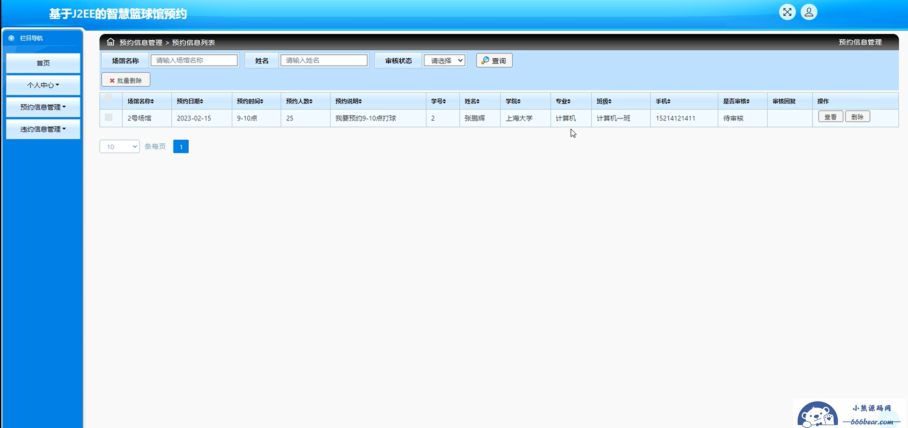The width and height of the screenshot is (908, 428).
Task: Focus the 姓名 search input
Action: point(324,60)
